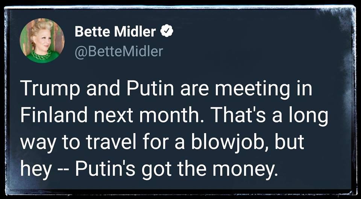Click the word got in last line

152,169
